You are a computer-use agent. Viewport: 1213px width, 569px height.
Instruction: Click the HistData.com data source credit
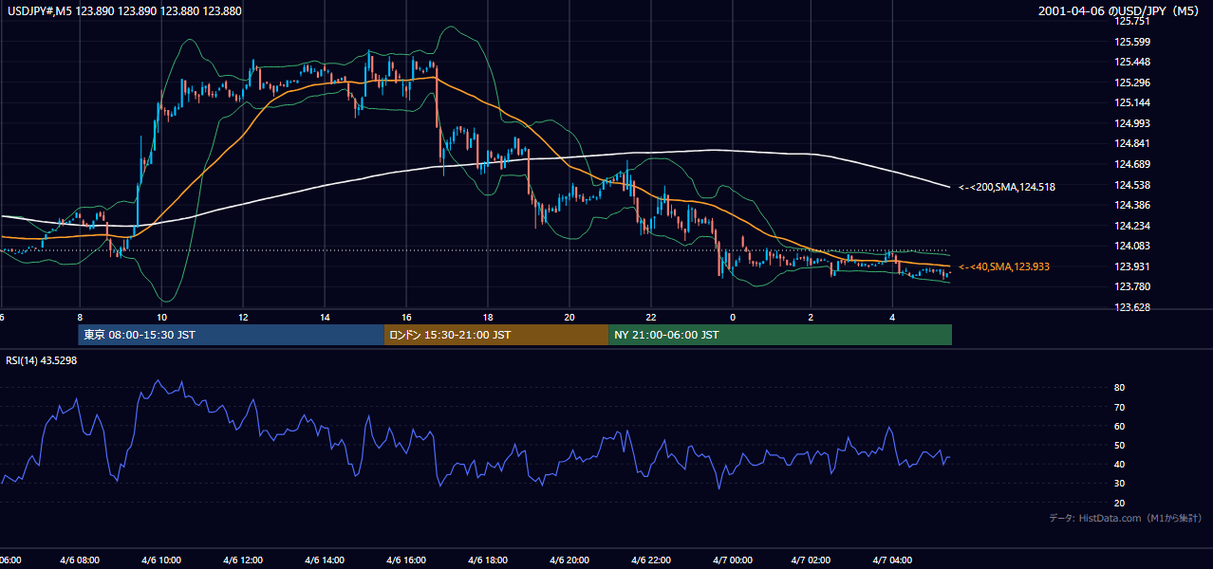(1126, 518)
